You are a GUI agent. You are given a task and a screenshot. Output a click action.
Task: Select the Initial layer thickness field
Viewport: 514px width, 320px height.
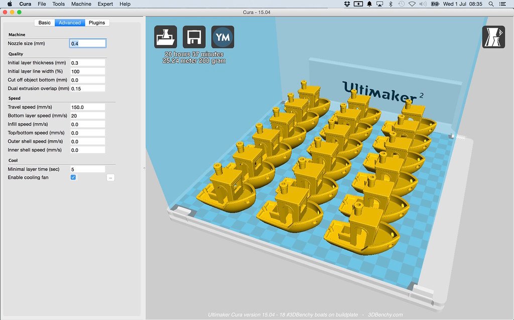pos(87,63)
